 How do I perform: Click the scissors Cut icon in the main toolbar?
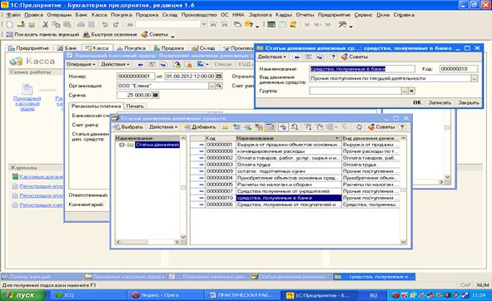(45, 24)
